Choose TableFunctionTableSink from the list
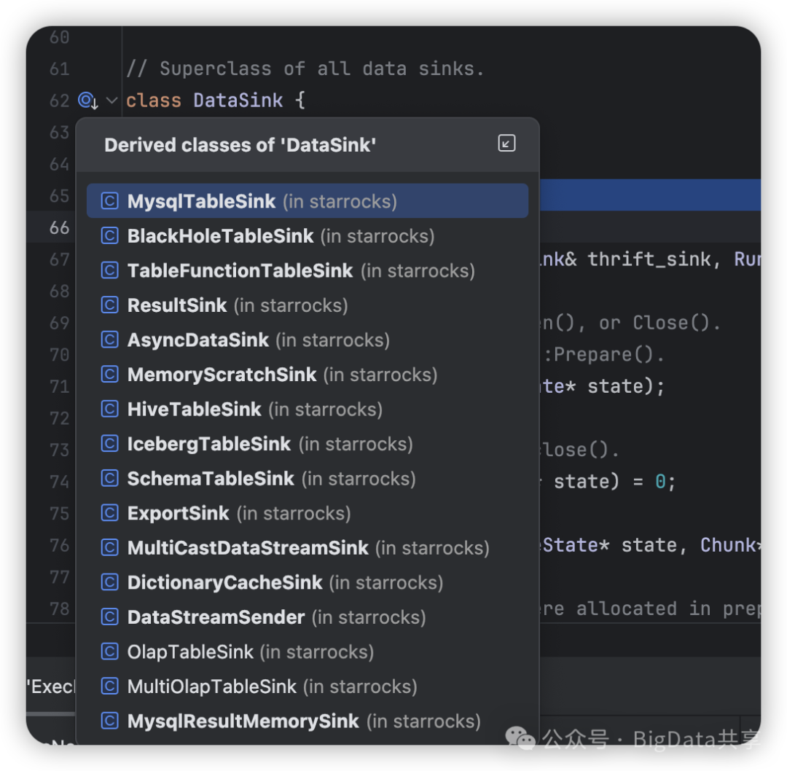The width and height of the screenshot is (787, 771). (308, 270)
